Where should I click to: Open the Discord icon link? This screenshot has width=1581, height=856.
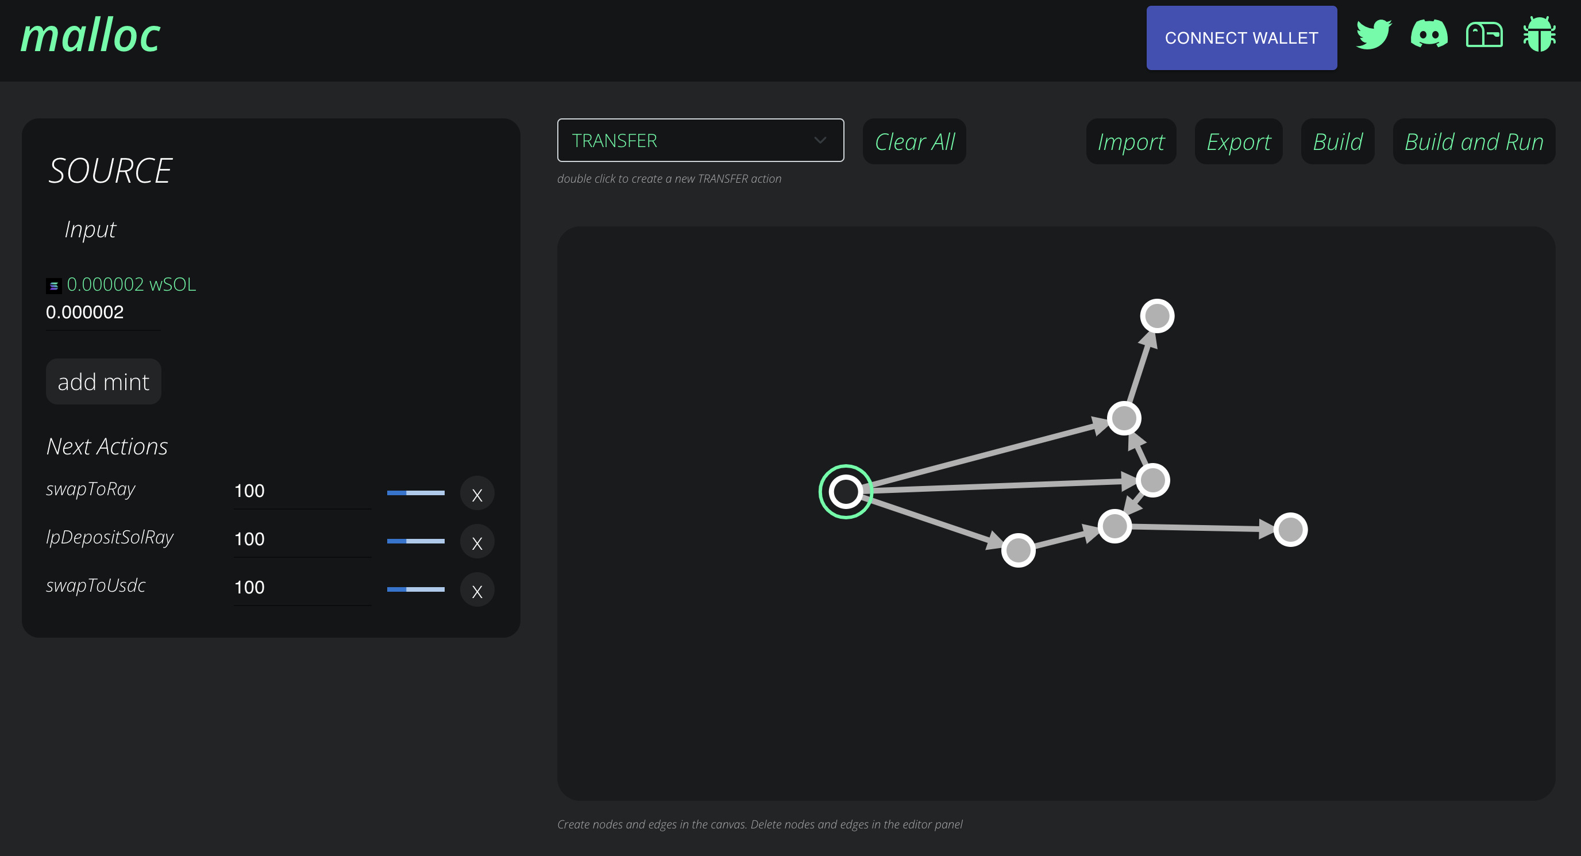coord(1429,35)
